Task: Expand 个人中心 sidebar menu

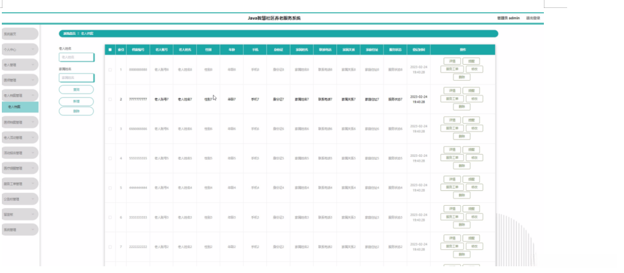Action: (20, 50)
